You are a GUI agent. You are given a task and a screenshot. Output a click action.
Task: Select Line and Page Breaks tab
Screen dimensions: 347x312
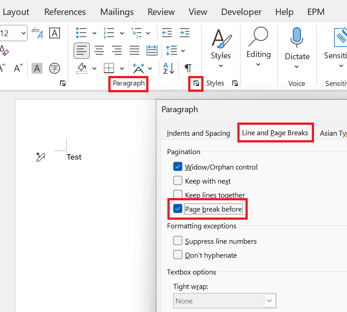click(x=275, y=132)
